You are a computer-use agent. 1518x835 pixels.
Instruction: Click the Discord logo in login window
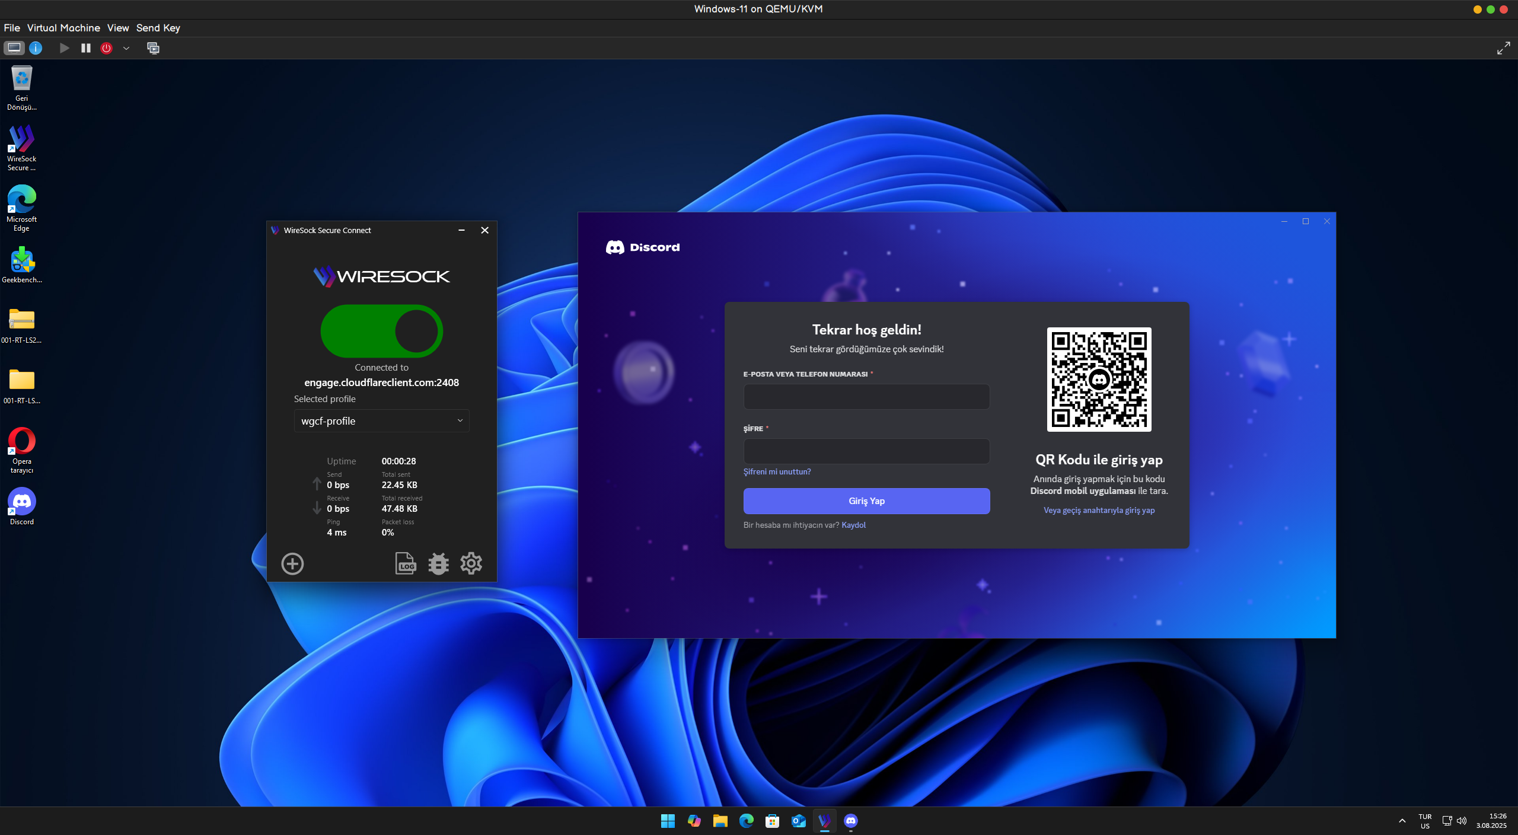point(643,247)
